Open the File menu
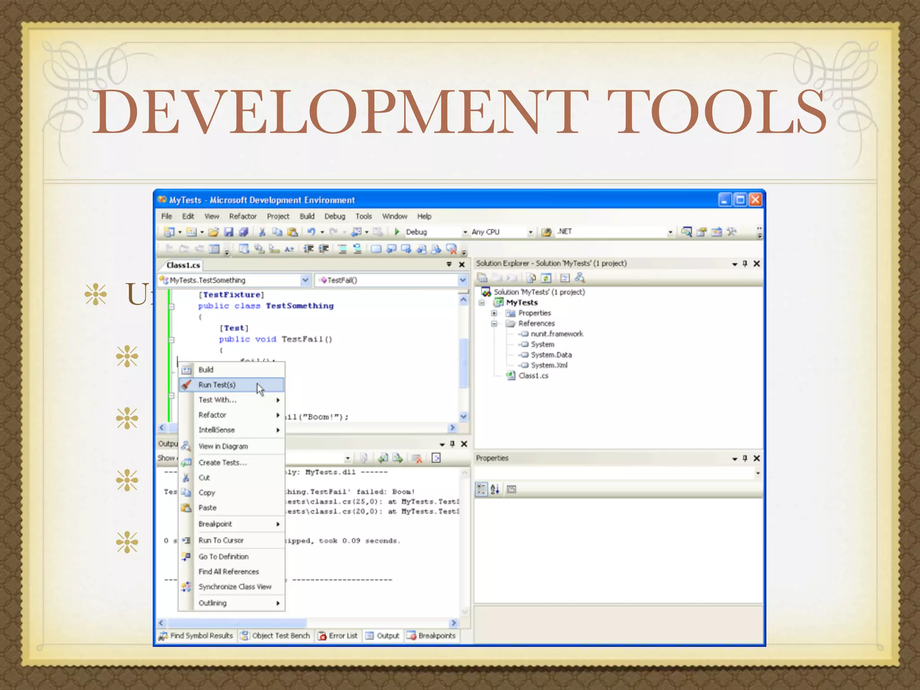The image size is (920, 690). coord(166,216)
